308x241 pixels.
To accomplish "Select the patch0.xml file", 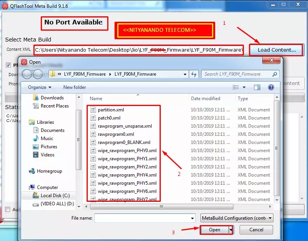I will coord(109,118).
